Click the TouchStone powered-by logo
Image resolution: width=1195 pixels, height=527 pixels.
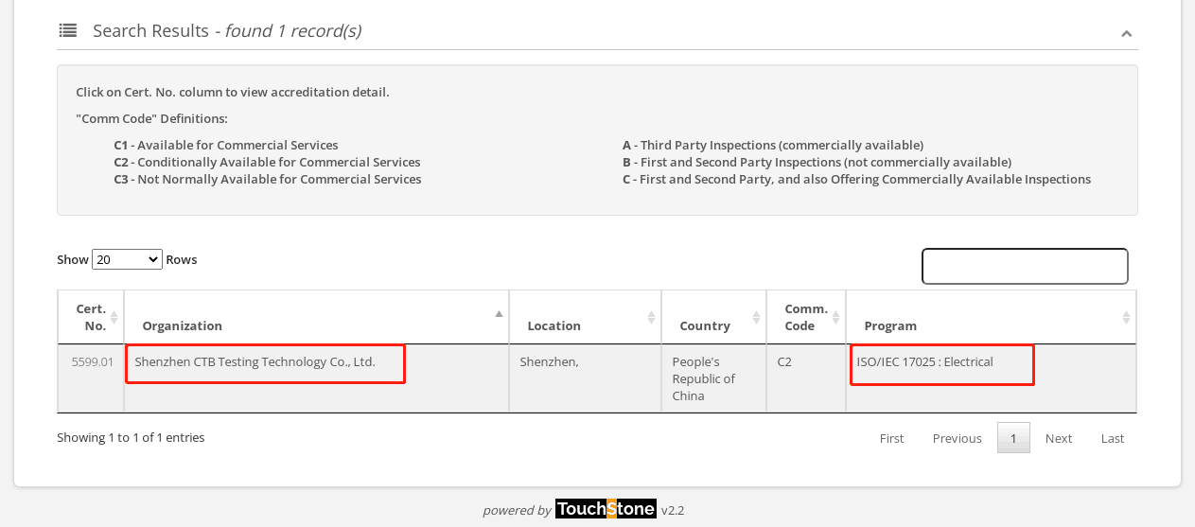point(606,509)
